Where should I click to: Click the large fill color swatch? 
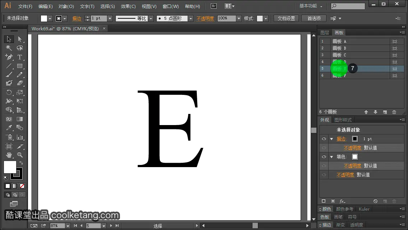10,167
